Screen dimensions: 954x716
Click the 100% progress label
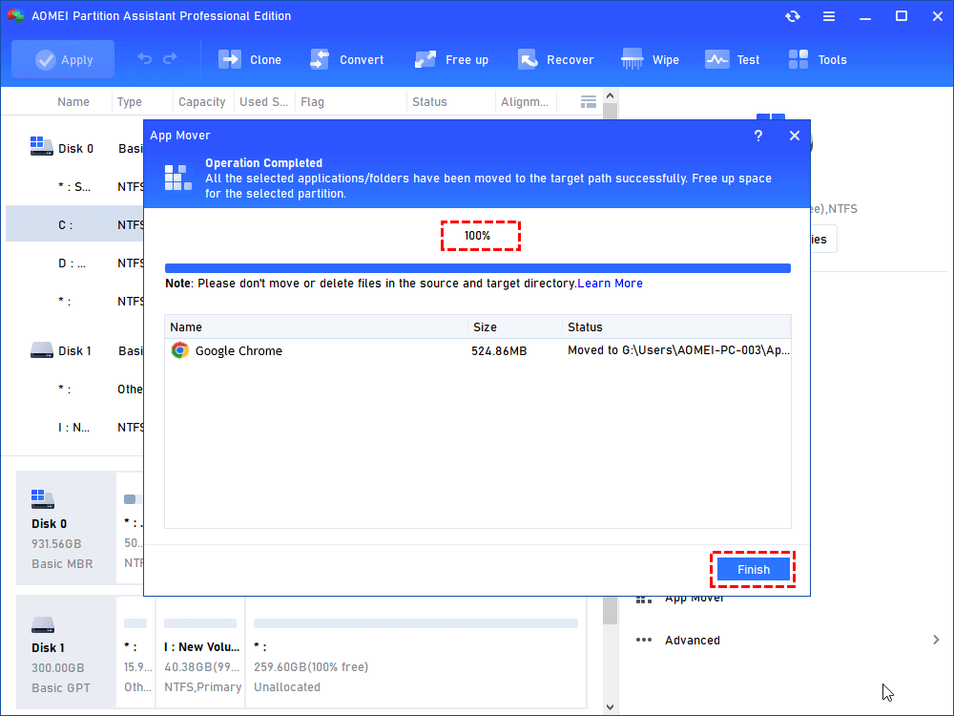pyautogui.click(x=478, y=236)
